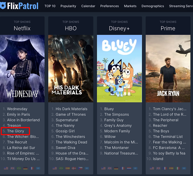
Task: Open The Peripheral link
Action: (x=165, y=120)
